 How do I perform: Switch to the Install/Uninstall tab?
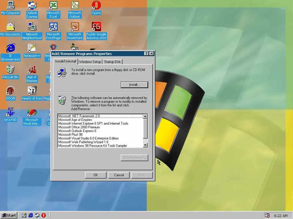(x=66, y=61)
